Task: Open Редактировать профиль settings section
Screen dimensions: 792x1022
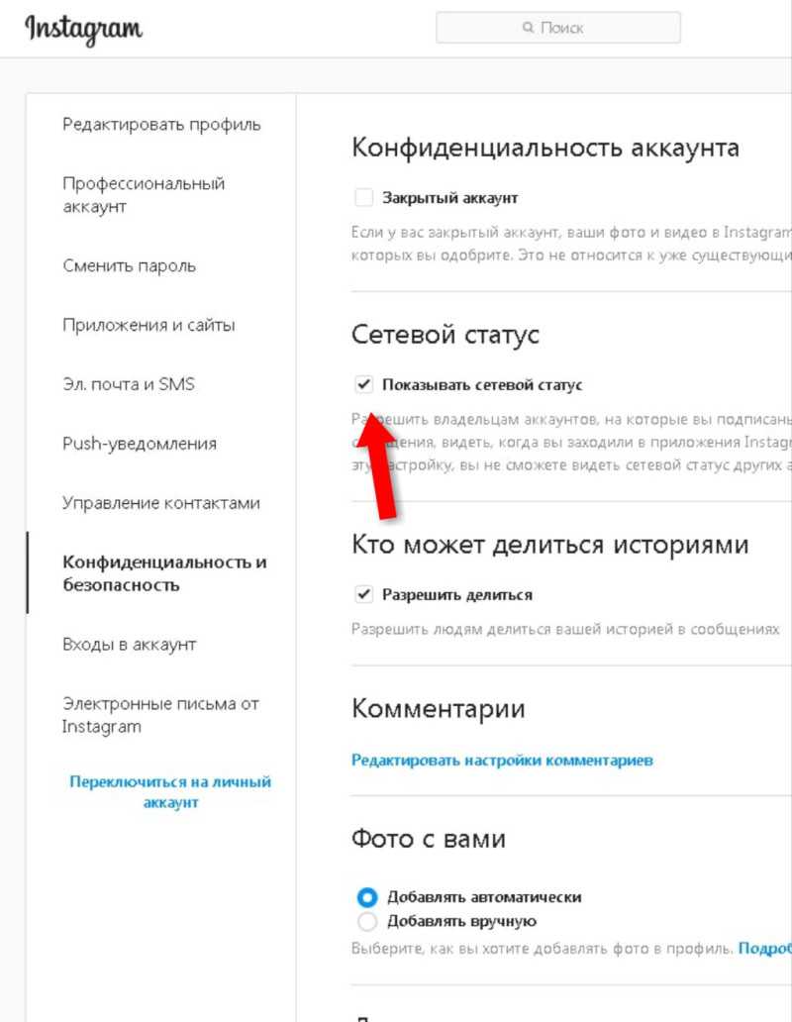Action: (161, 124)
